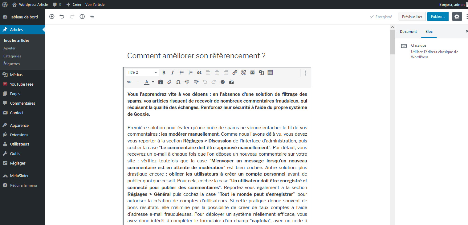Switch to the Document tab
The height and width of the screenshot is (225, 468).
[408, 32]
